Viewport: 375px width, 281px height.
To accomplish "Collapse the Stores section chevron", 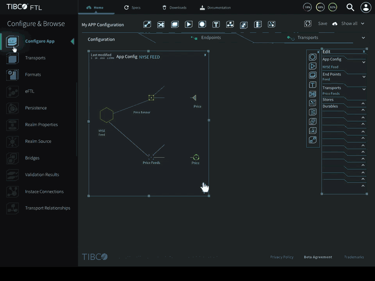I will pos(363,103).
